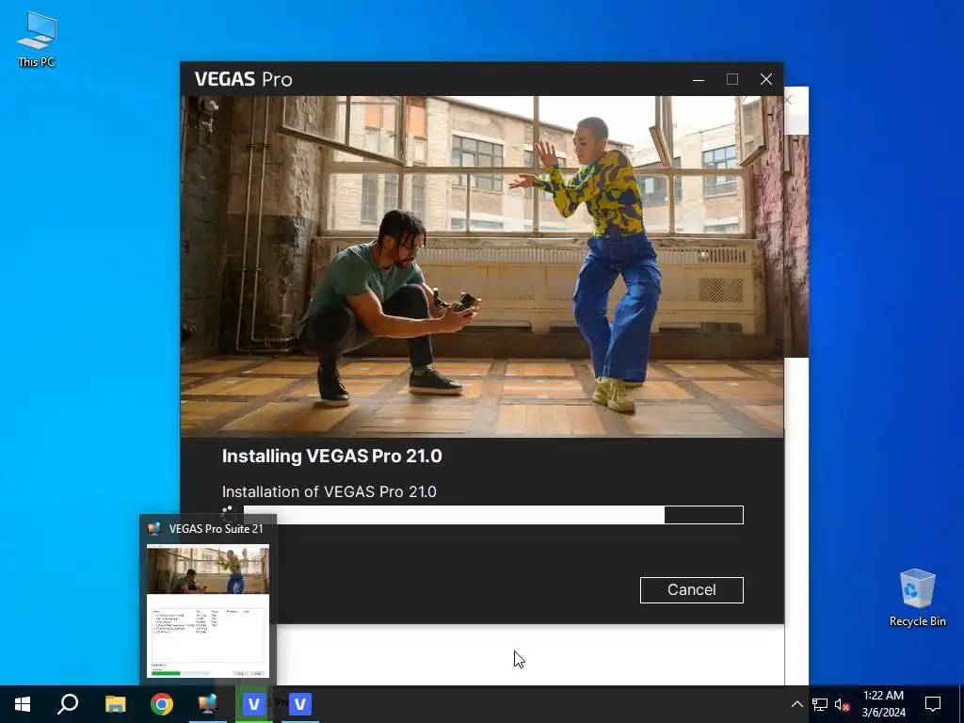This screenshot has width=964, height=723.
Task: Open the muted volume tray icon
Action: click(x=842, y=704)
